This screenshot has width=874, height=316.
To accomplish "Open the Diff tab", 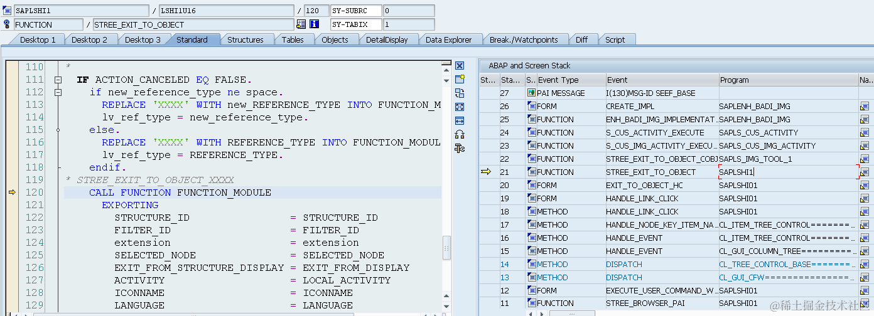I will 581,39.
